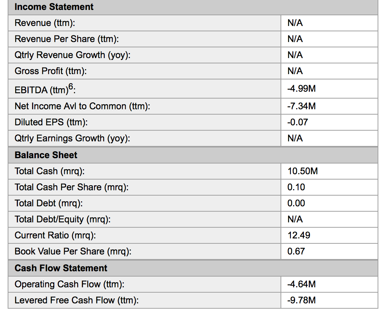
Task: Click the Levered Free Cash Flow value -9.78M
Action: tap(301, 300)
